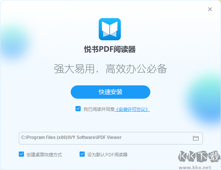Click the folder browse icon in path field

click(x=196, y=138)
